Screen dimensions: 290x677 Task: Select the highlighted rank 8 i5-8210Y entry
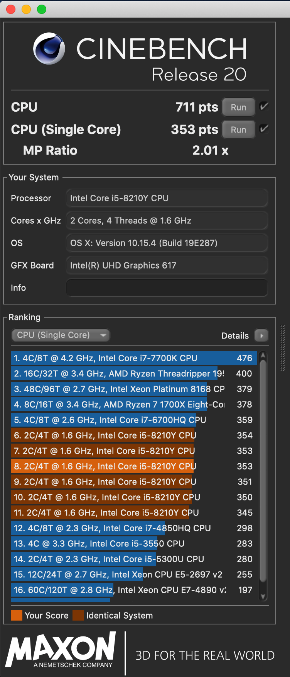pos(133,466)
